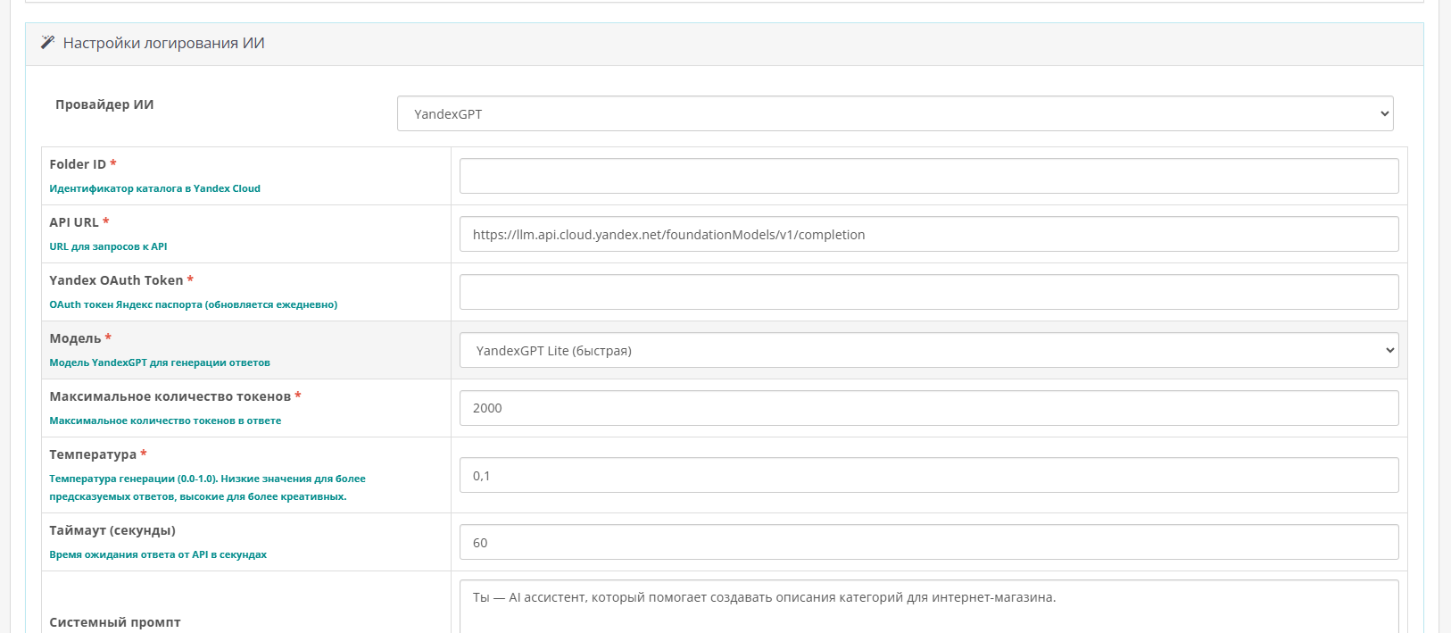
Task: Click the Максимальное количество токенов label
Action: (170, 396)
